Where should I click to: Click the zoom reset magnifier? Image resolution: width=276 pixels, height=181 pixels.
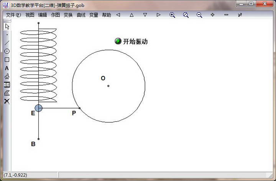186,15
